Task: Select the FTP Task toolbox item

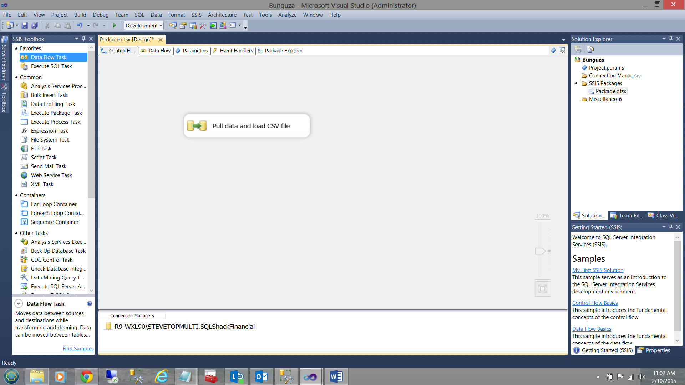Action: (41, 149)
